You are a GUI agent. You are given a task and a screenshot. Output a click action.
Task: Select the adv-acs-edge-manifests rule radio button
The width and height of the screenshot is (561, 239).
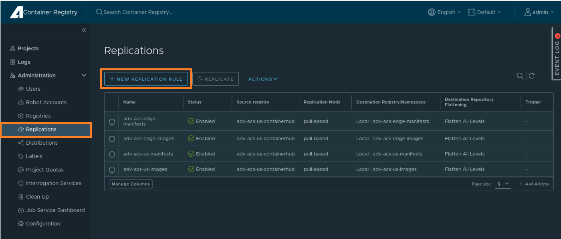112,121
